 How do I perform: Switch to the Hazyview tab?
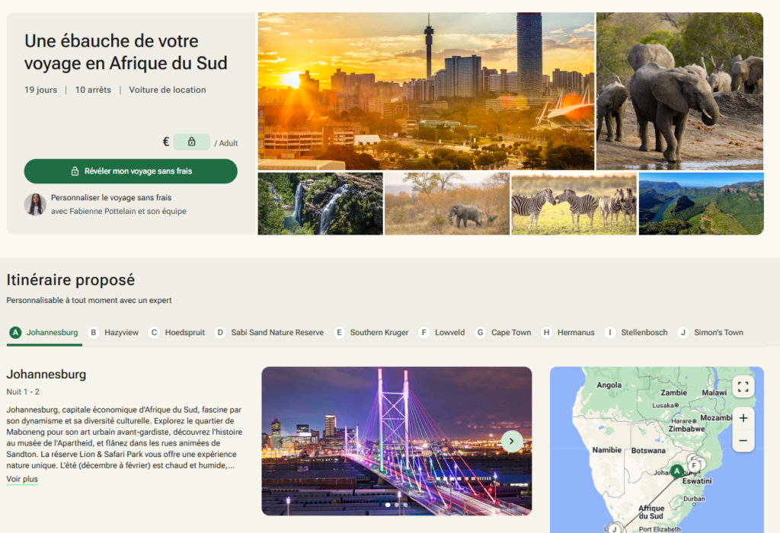(113, 333)
